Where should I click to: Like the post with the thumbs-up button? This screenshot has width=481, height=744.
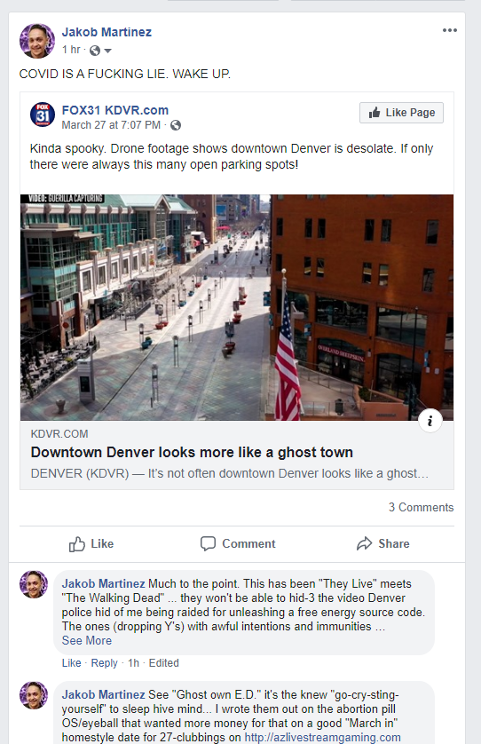coord(91,543)
